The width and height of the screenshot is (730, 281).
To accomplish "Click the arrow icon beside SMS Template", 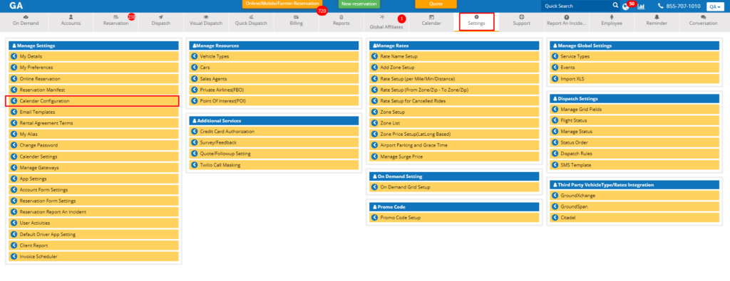I will point(555,165).
